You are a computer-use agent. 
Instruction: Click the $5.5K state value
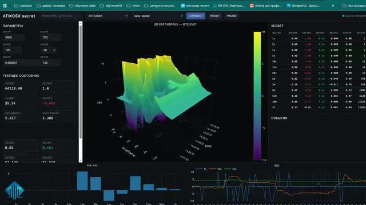pyautogui.click(x=10, y=103)
